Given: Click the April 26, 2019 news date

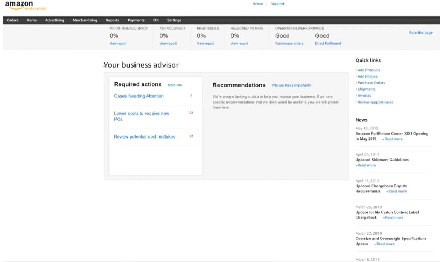Looking at the screenshot, I should tap(367, 155).
